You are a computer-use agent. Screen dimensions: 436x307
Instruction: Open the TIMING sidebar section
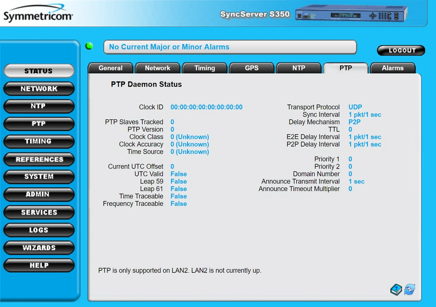[39, 141]
